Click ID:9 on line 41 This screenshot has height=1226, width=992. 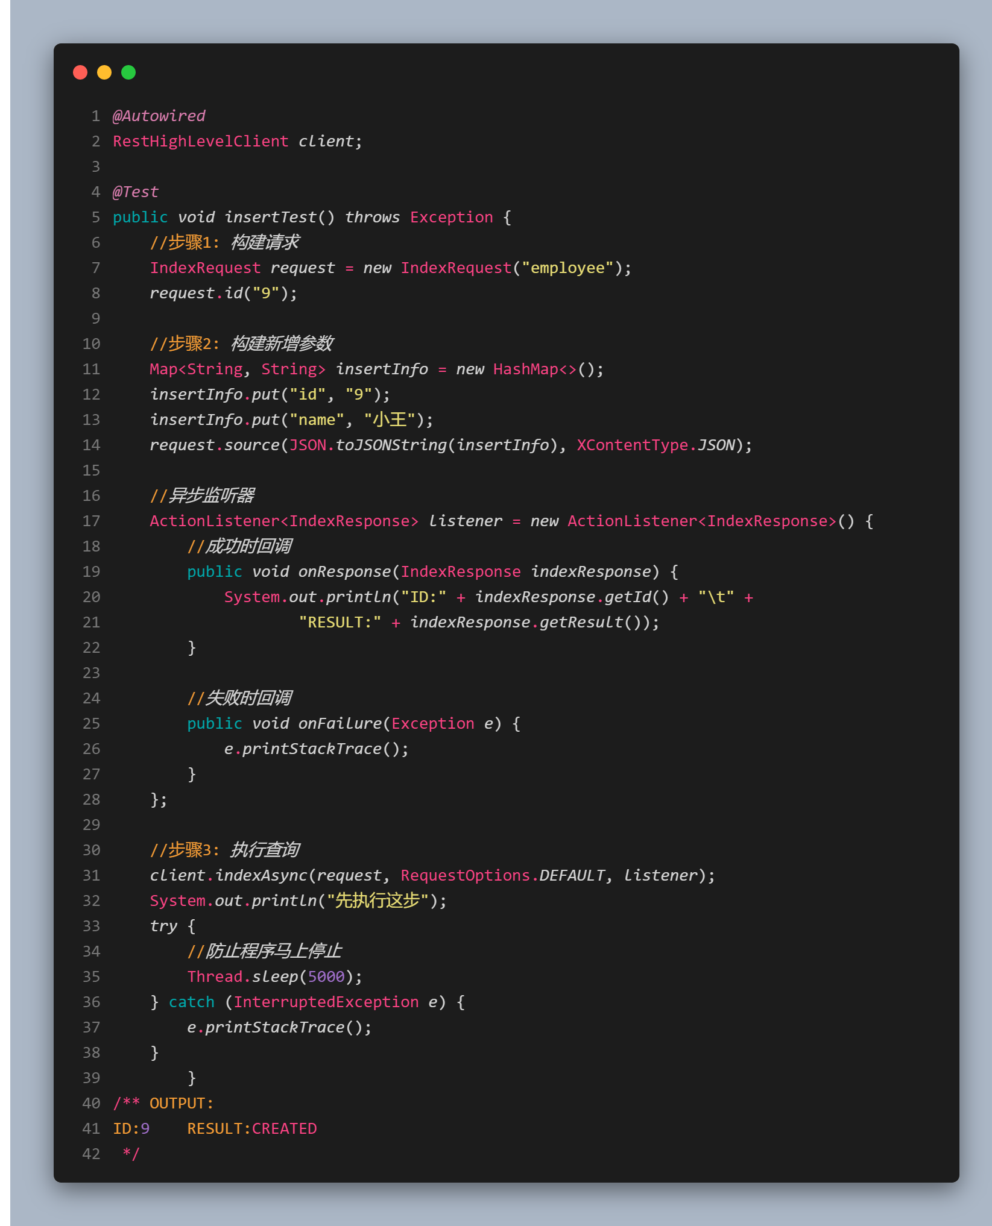coord(131,1128)
